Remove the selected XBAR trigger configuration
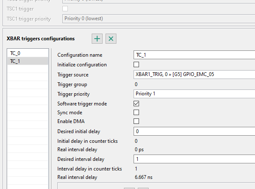 [111, 39]
